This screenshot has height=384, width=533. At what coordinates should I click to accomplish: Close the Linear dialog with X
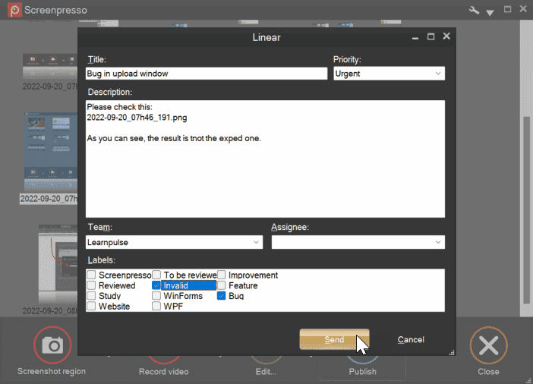point(446,36)
